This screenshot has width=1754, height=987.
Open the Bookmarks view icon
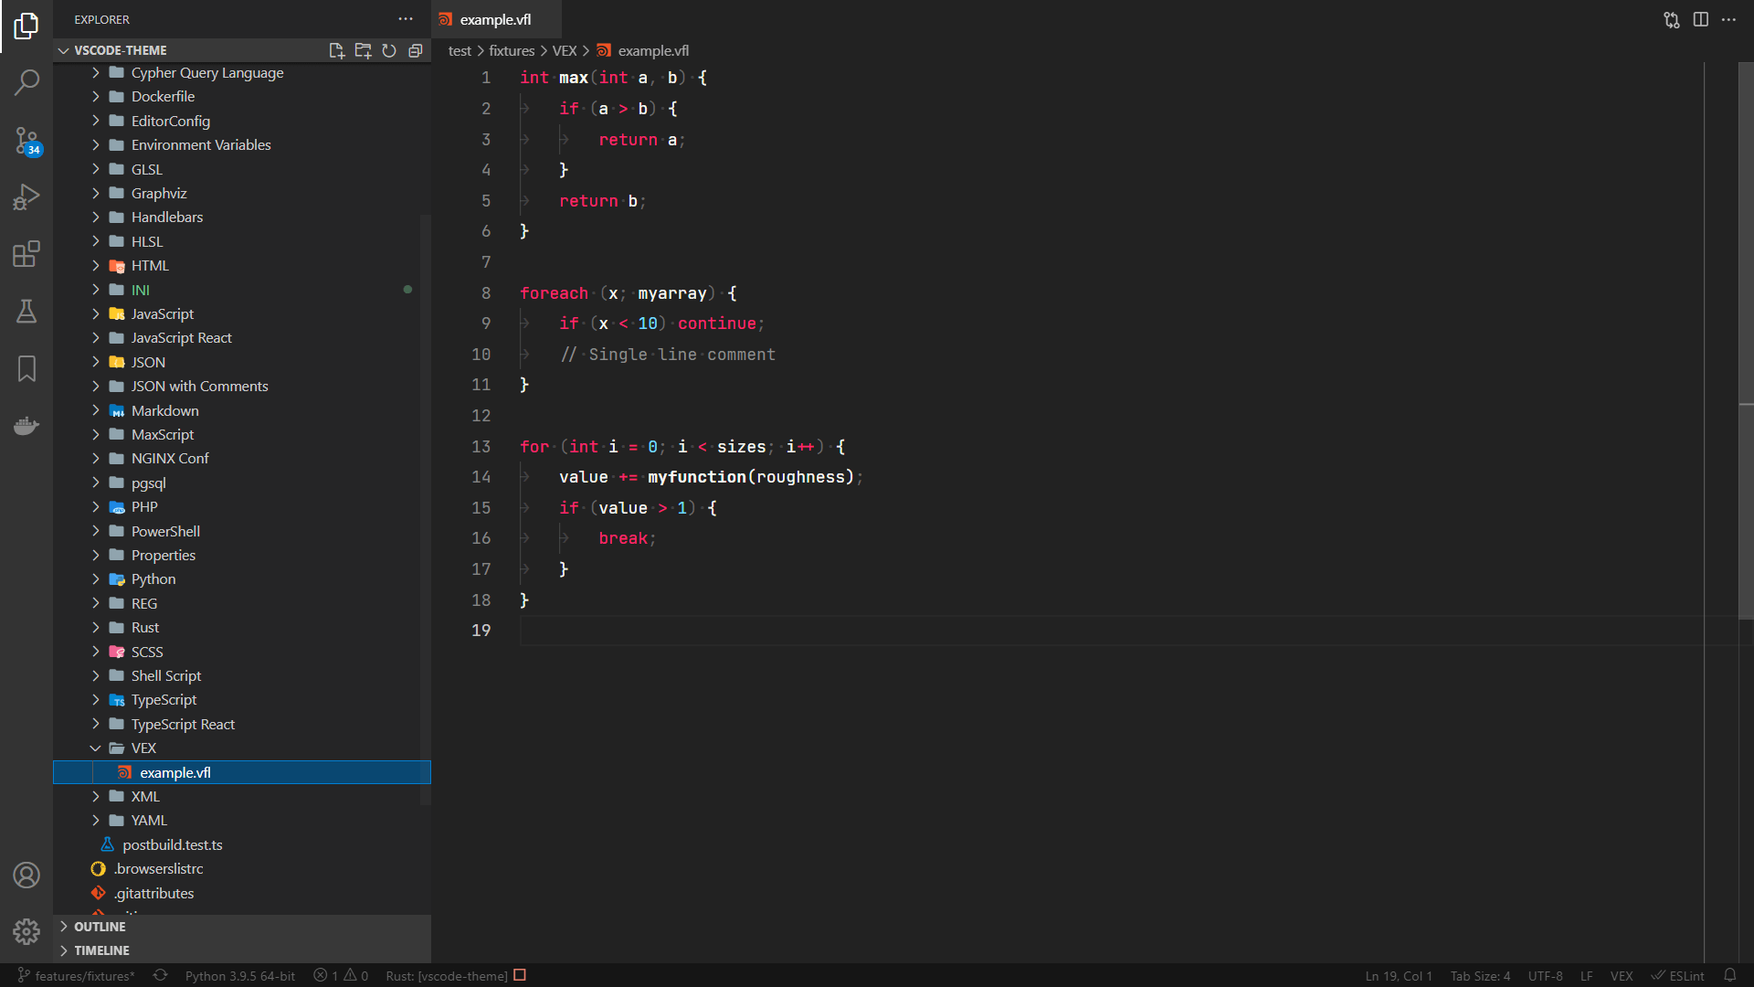[x=26, y=368]
